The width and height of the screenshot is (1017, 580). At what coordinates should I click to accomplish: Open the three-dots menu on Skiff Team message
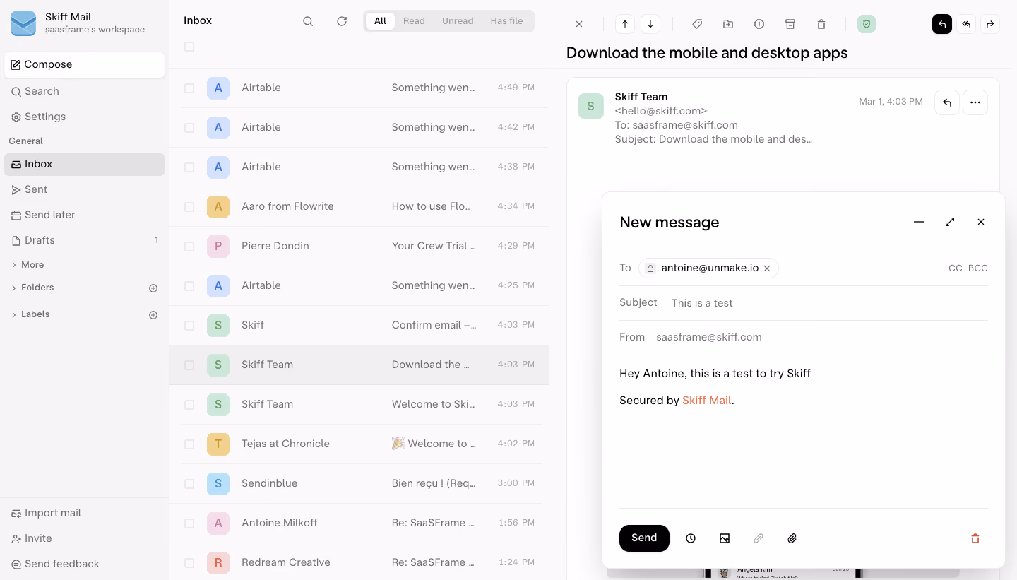(x=975, y=102)
